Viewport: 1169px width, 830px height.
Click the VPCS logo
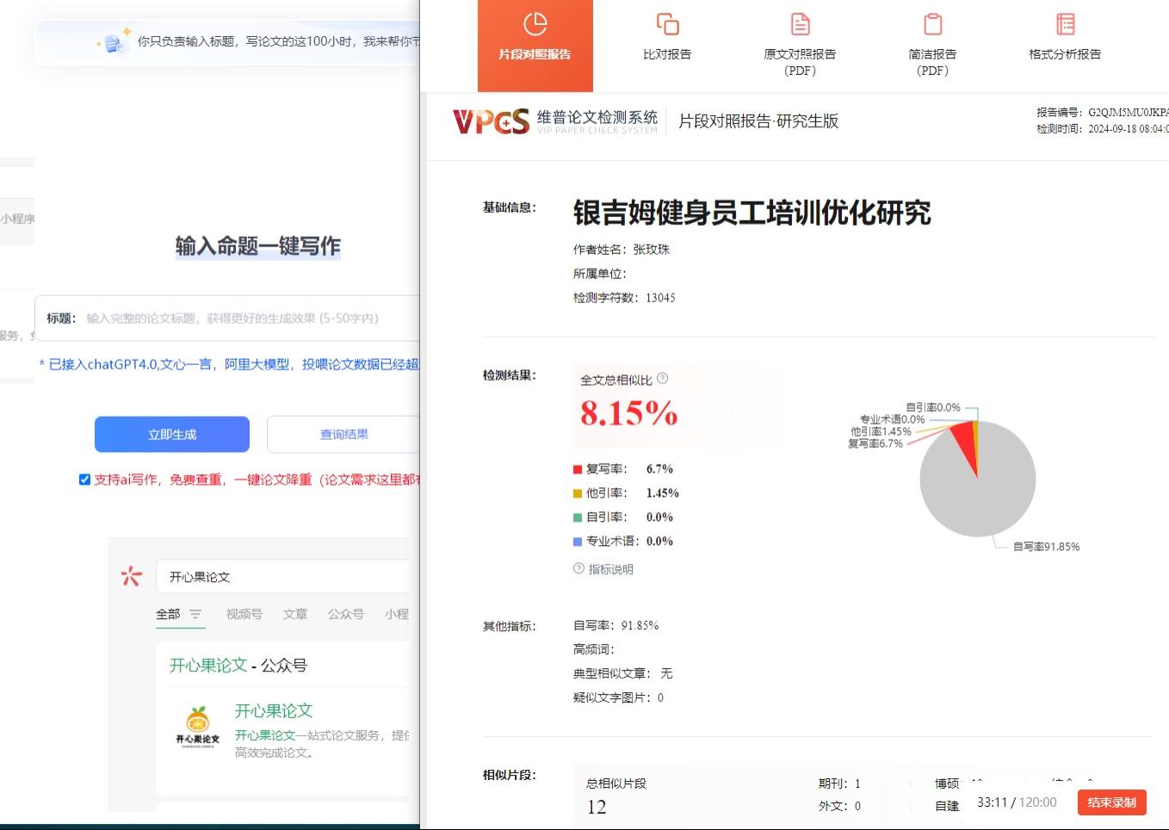coord(491,121)
